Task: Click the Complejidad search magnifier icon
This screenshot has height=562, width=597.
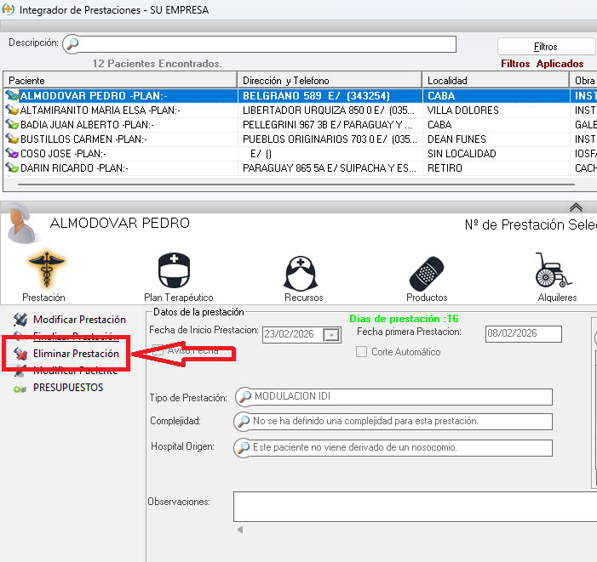Action: [244, 422]
